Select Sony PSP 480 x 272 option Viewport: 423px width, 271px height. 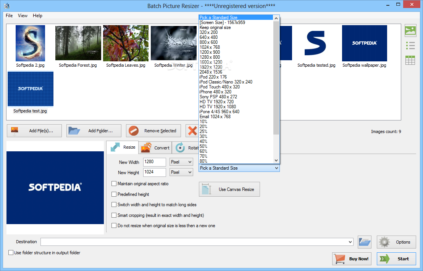pos(236,97)
